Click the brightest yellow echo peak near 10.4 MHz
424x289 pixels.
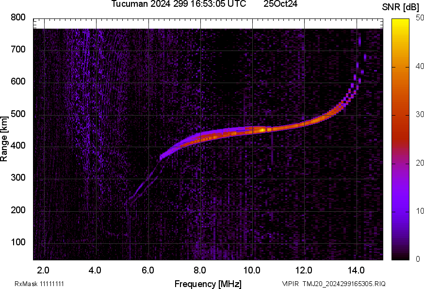262,130
